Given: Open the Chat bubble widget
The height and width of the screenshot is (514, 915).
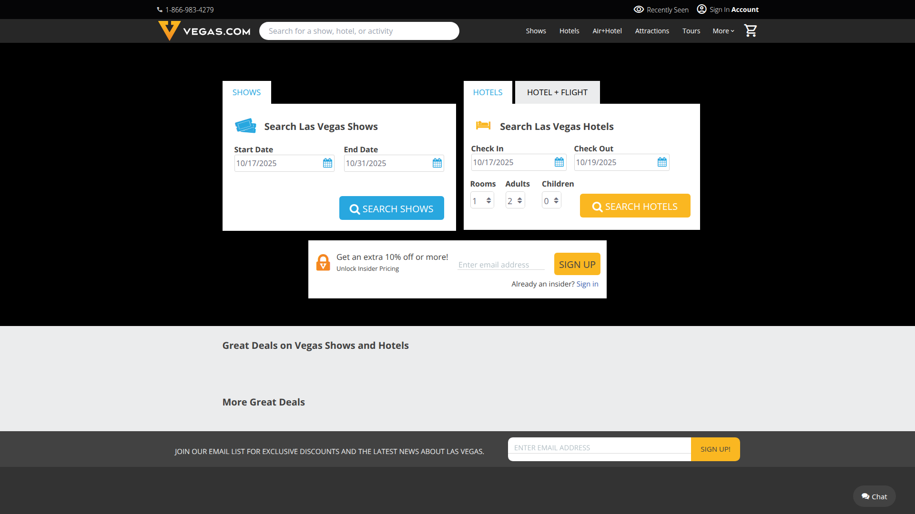Looking at the screenshot, I should click(x=874, y=496).
